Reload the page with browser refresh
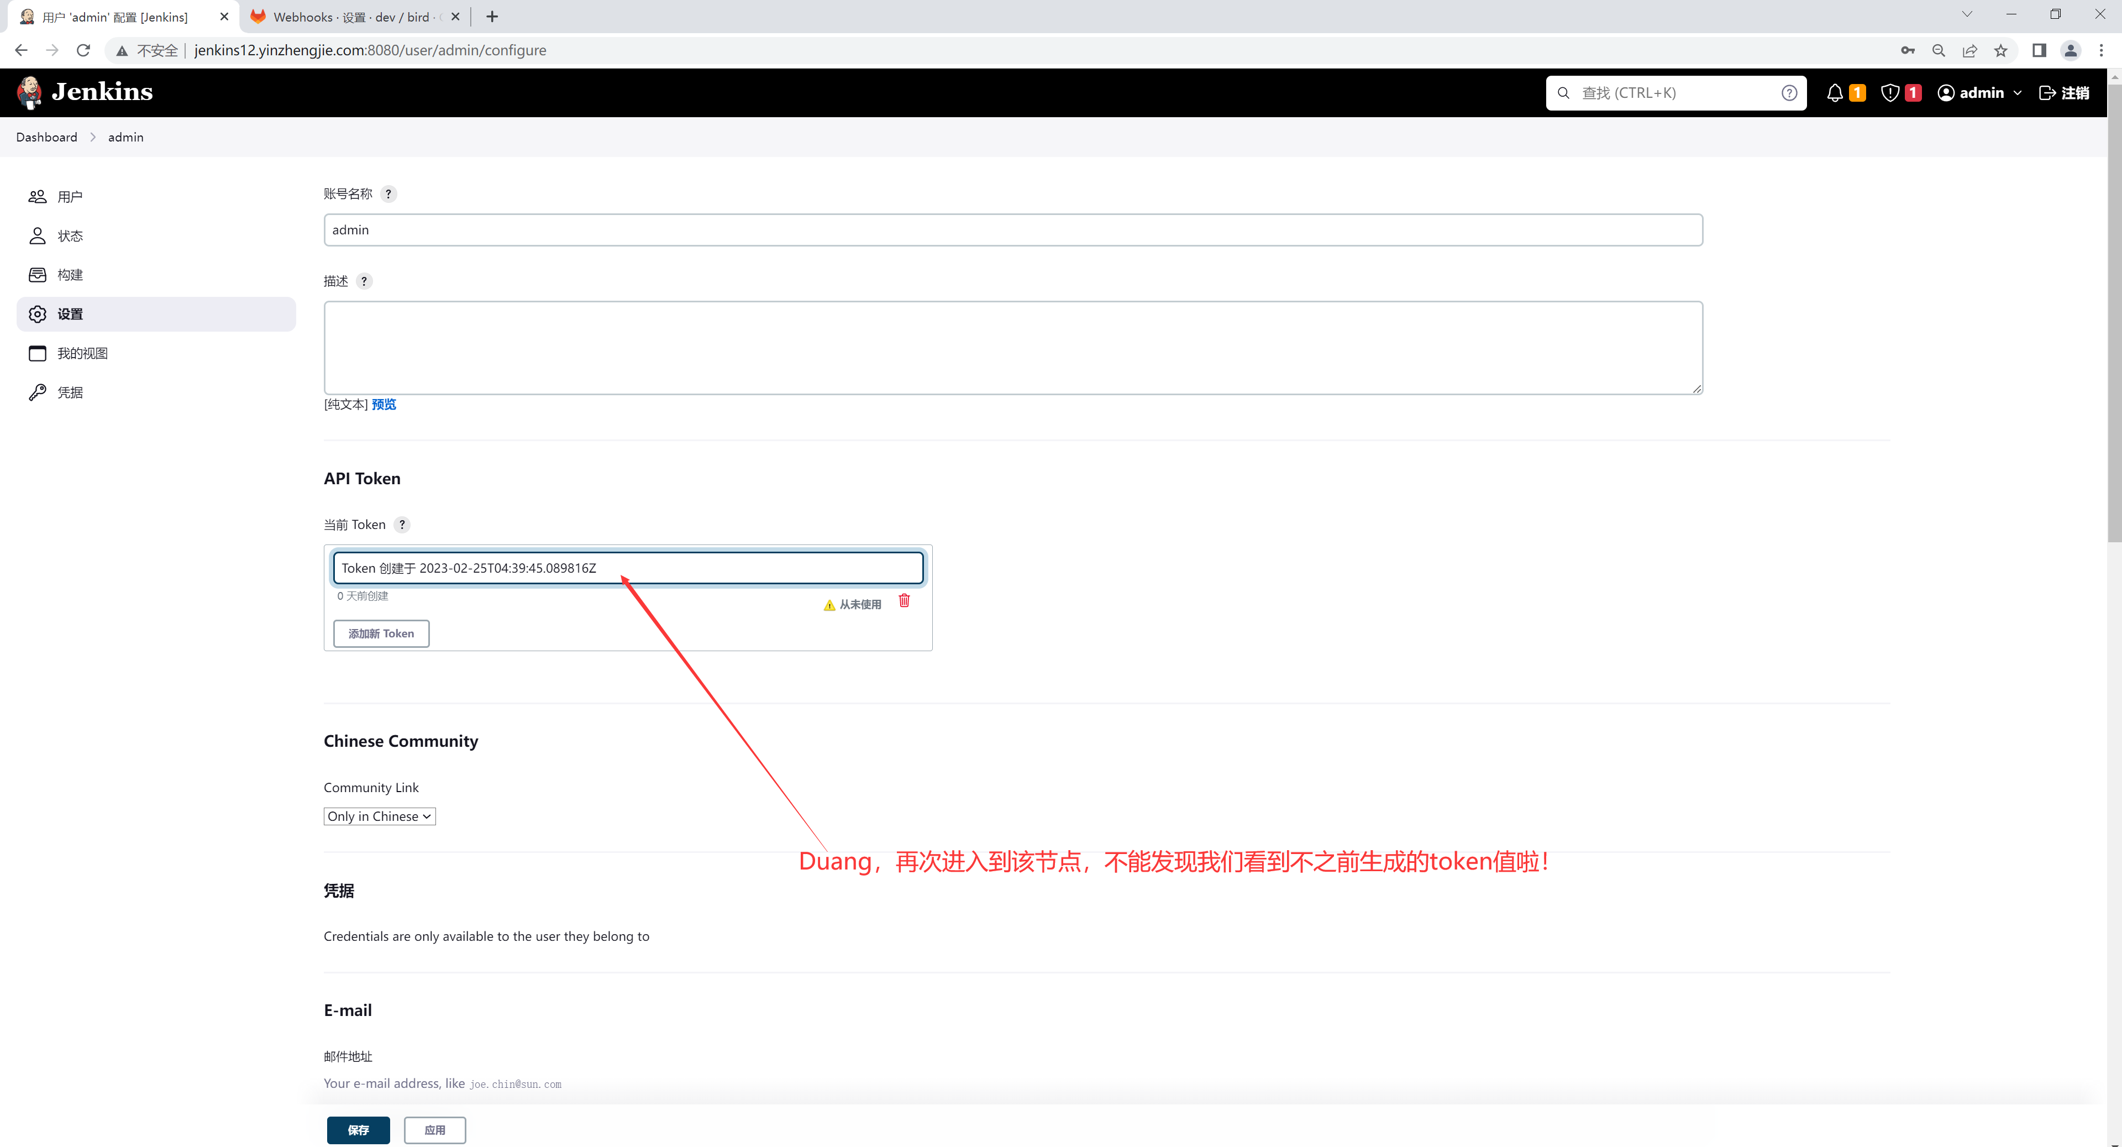The image size is (2122, 1147). [x=83, y=50]
